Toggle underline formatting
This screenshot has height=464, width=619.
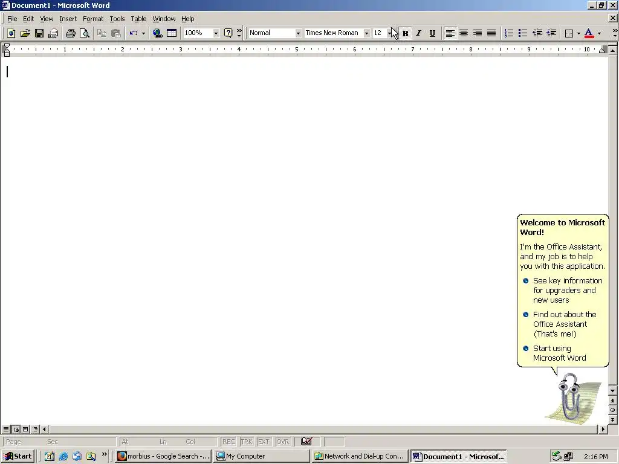432,33
